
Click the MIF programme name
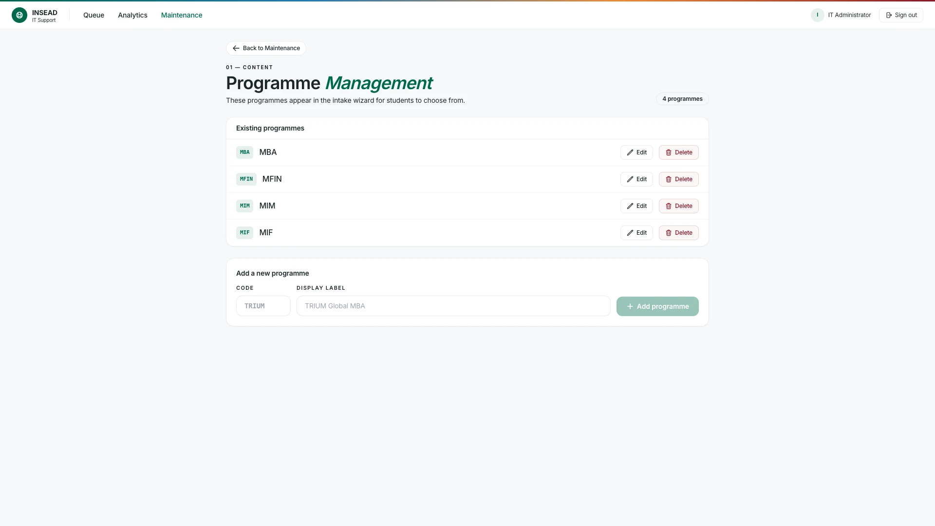click(x=266, y=233)
